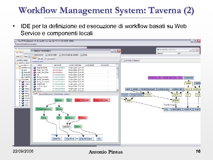Click the String_Constant row processor icon
The image size is (213, 160).
coord(35,77)
